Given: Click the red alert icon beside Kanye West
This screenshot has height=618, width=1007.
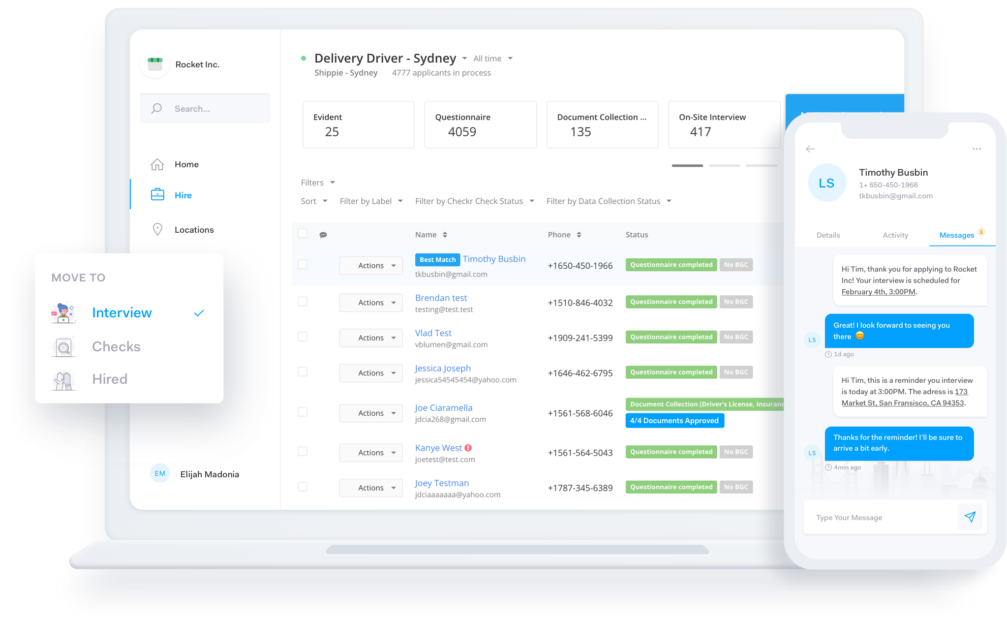Looking at the screenshot, I should point(468,448).
